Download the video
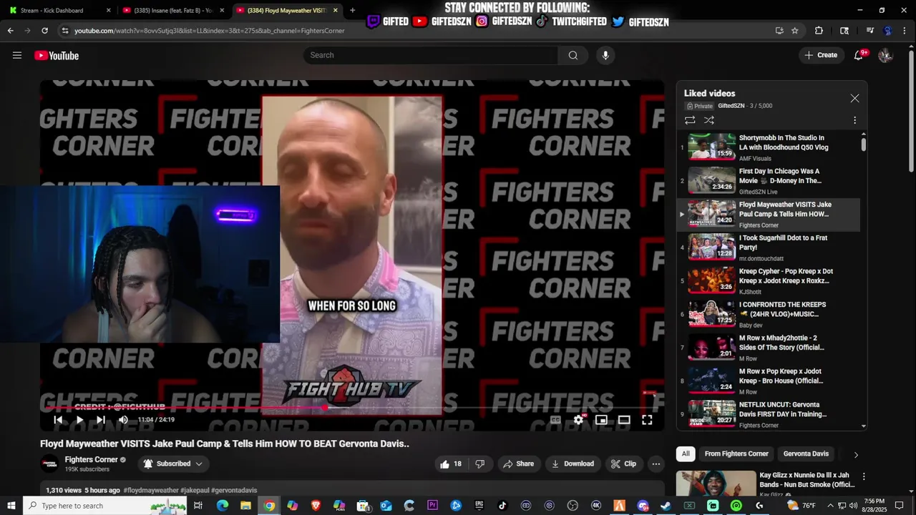 (572, 463)
